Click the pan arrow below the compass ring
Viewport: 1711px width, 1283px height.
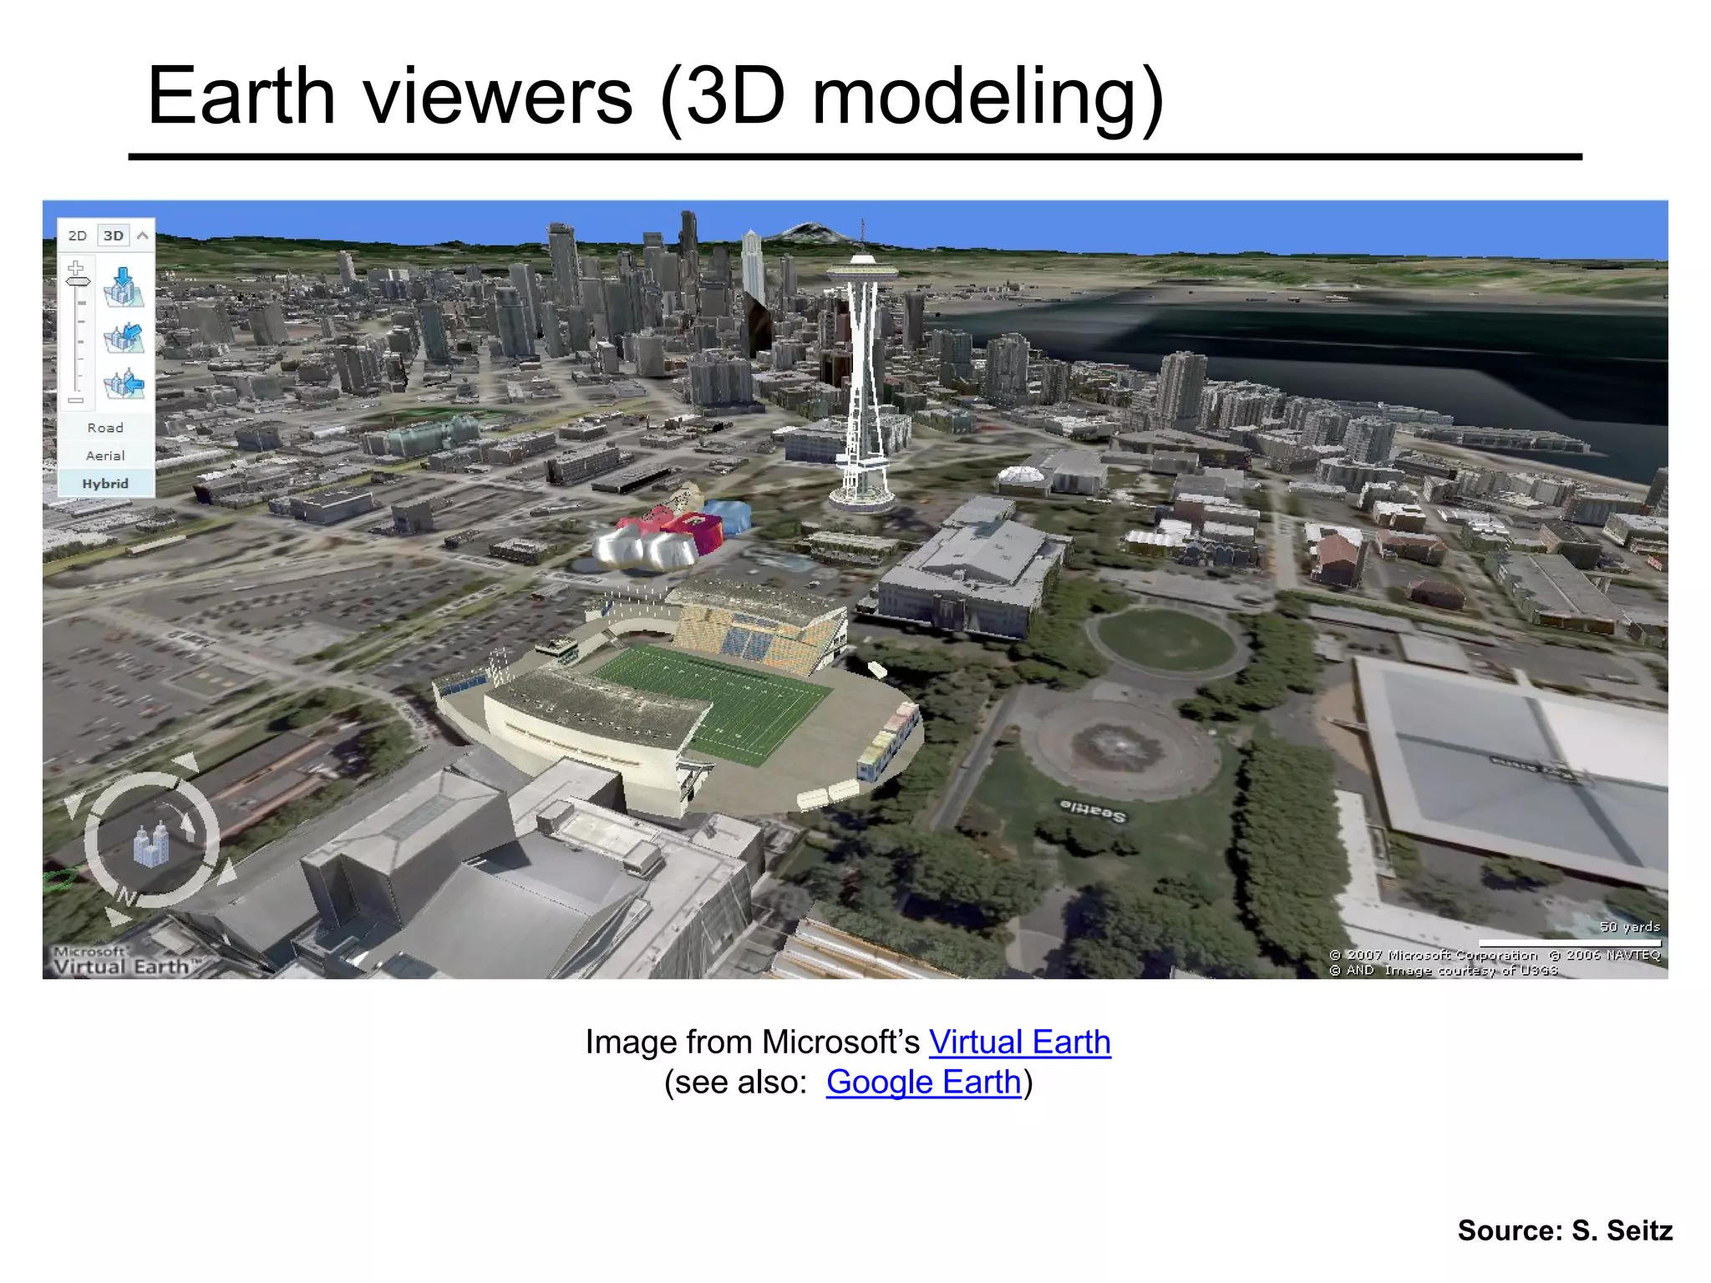coord(116,916)
